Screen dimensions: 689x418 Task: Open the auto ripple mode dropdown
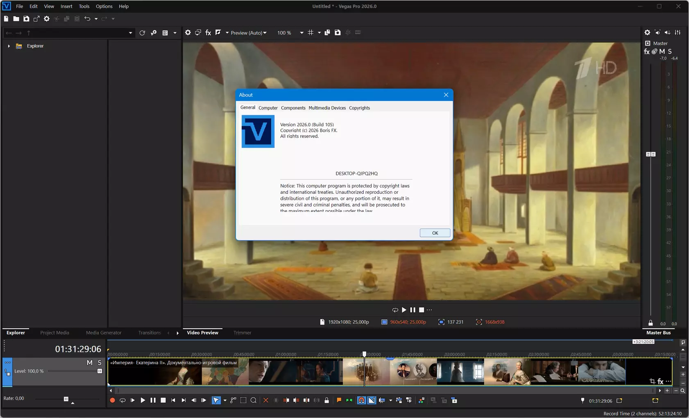[x=390, y=400]
